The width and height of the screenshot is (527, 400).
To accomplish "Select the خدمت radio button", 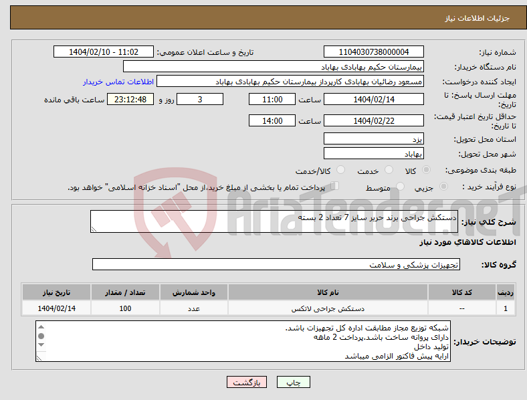I will coord(389,170).
